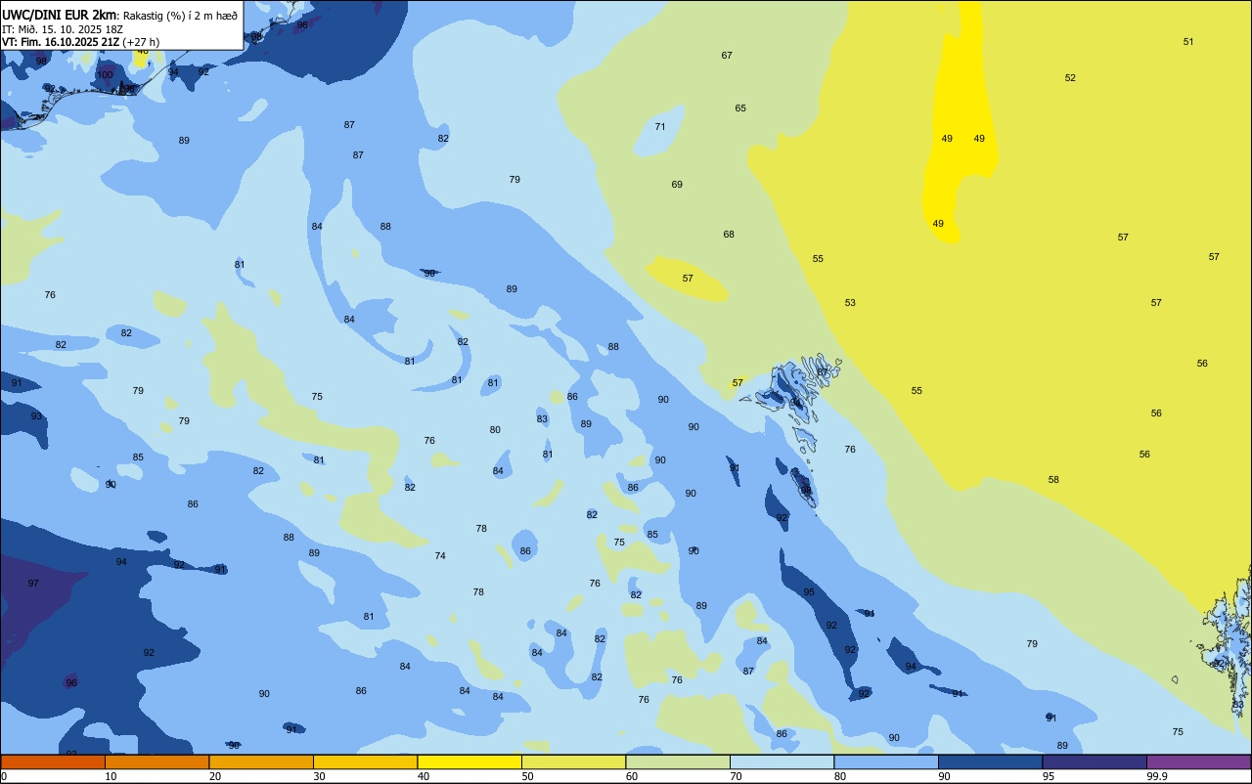The height and width of the screenshot is (784, 1252).
Task: Select the map value '58'
Action: (x=1053, y=480)
